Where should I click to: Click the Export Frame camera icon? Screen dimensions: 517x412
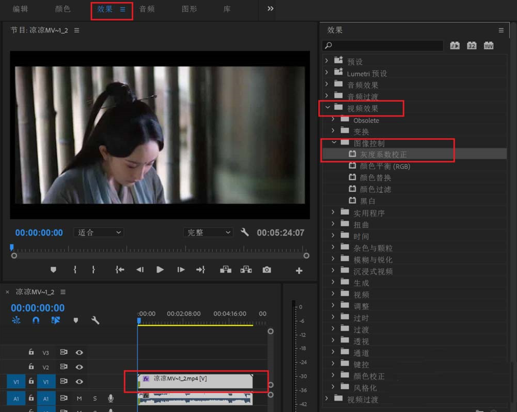coord(268,269)
